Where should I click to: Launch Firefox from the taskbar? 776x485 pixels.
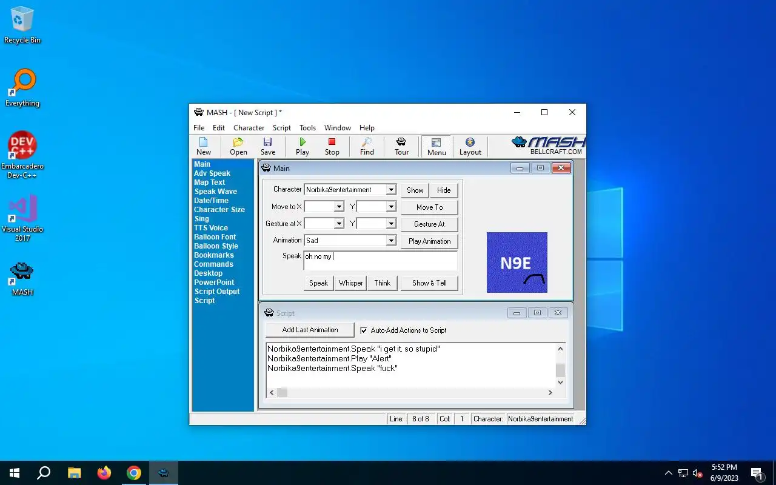[x=104, y=473]
